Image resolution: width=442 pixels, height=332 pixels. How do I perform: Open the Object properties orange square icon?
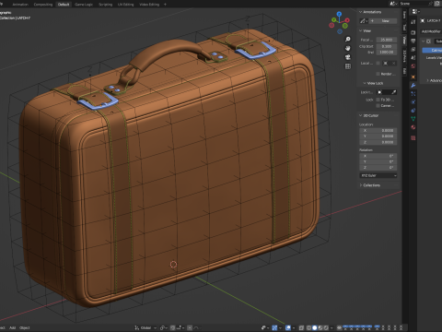[x=413, y=77]
